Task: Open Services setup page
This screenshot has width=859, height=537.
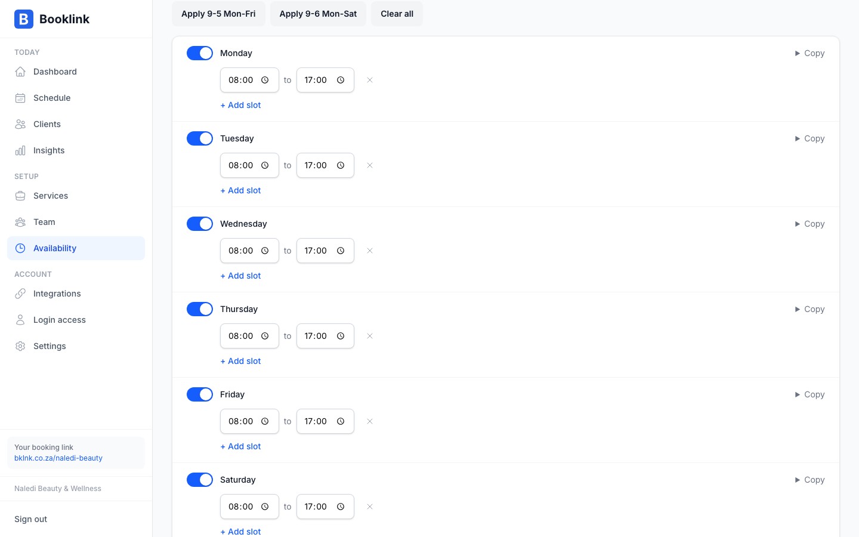Action: coord(76,196)
